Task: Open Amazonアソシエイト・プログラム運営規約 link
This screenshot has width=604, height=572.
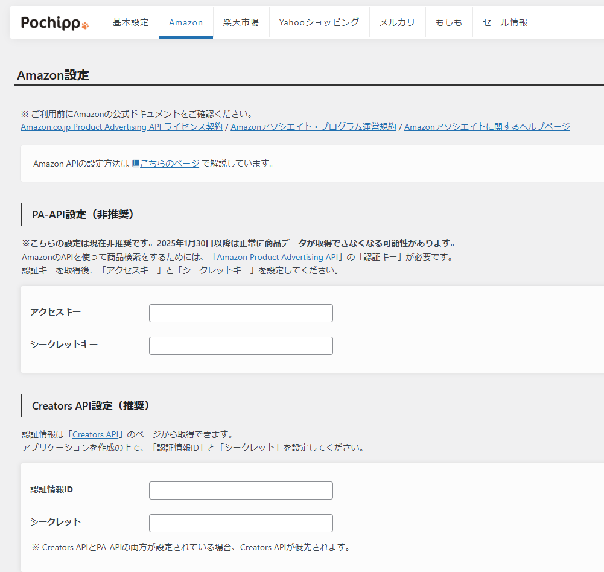Action: 313,127
